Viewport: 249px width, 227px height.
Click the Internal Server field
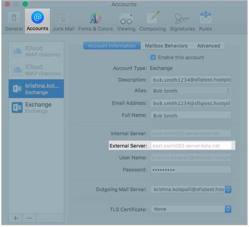tap(191, 133)
